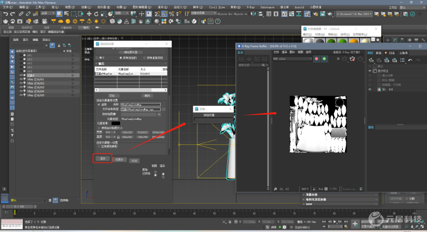Image resolution: width=427 pixels, height=232 pixels.
Task: Click the add layer icon in Frame Buffer
Action: (371, 60)
